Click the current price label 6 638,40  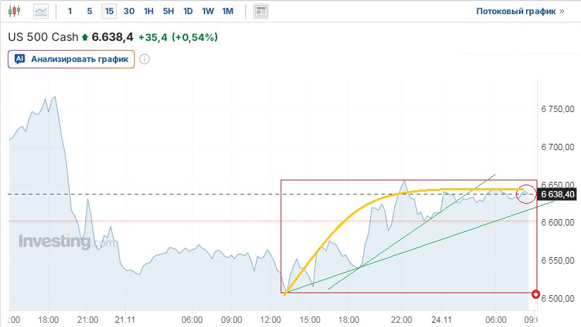(x=557, y=194)
